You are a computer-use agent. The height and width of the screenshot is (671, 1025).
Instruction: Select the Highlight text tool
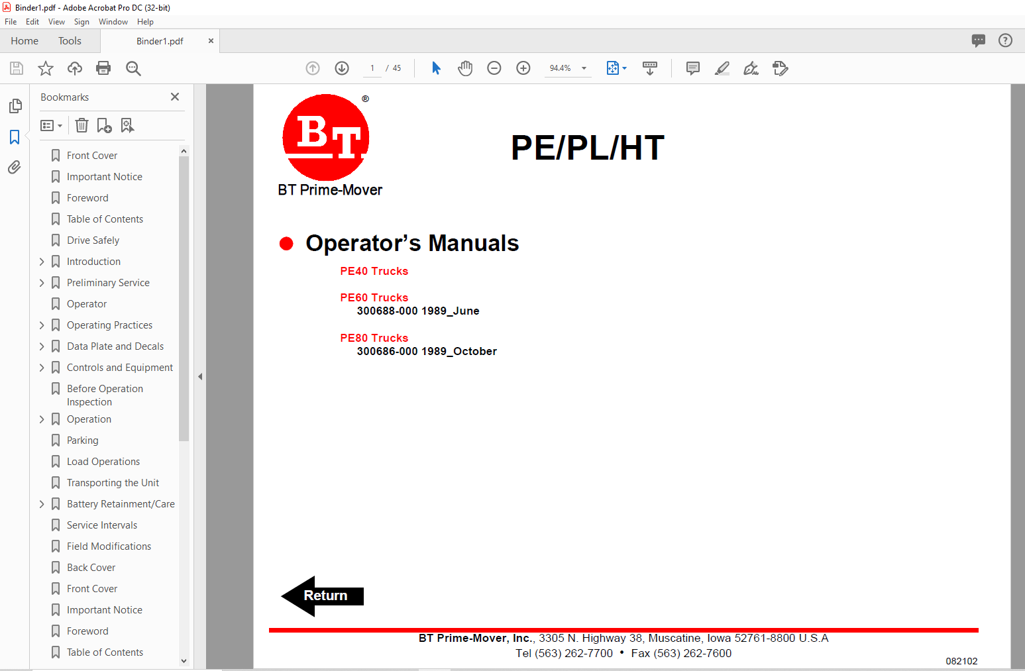pos(722,68)
